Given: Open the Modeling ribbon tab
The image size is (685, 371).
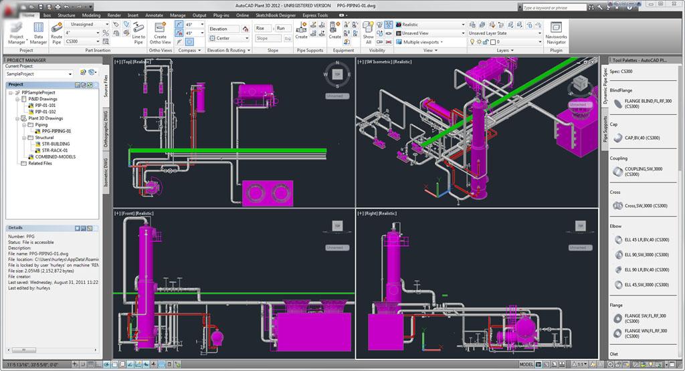Looking at the screenshot, I should point(91,15).
